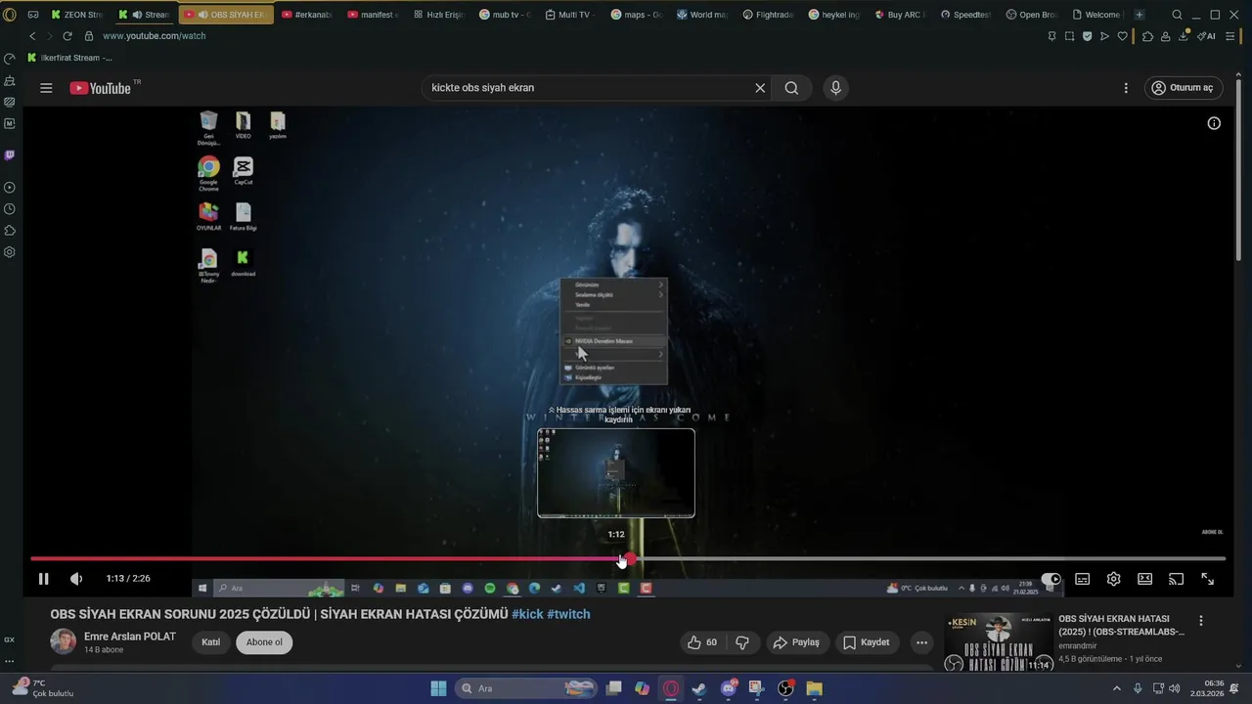Like the video
This screenshot has width=1252, height=704.
coord(702,642)
